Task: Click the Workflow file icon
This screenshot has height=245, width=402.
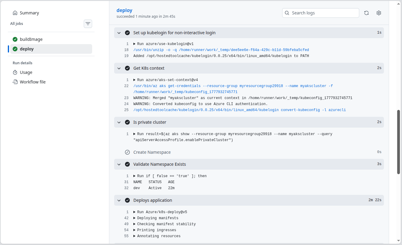Action: tap(15, 82)
